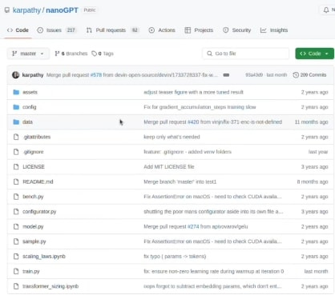
Task: Open 'Merge branch master into test1' commit
Action: point(180,181)
